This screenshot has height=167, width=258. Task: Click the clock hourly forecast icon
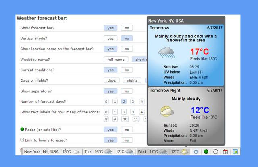(x=216, y=152)
